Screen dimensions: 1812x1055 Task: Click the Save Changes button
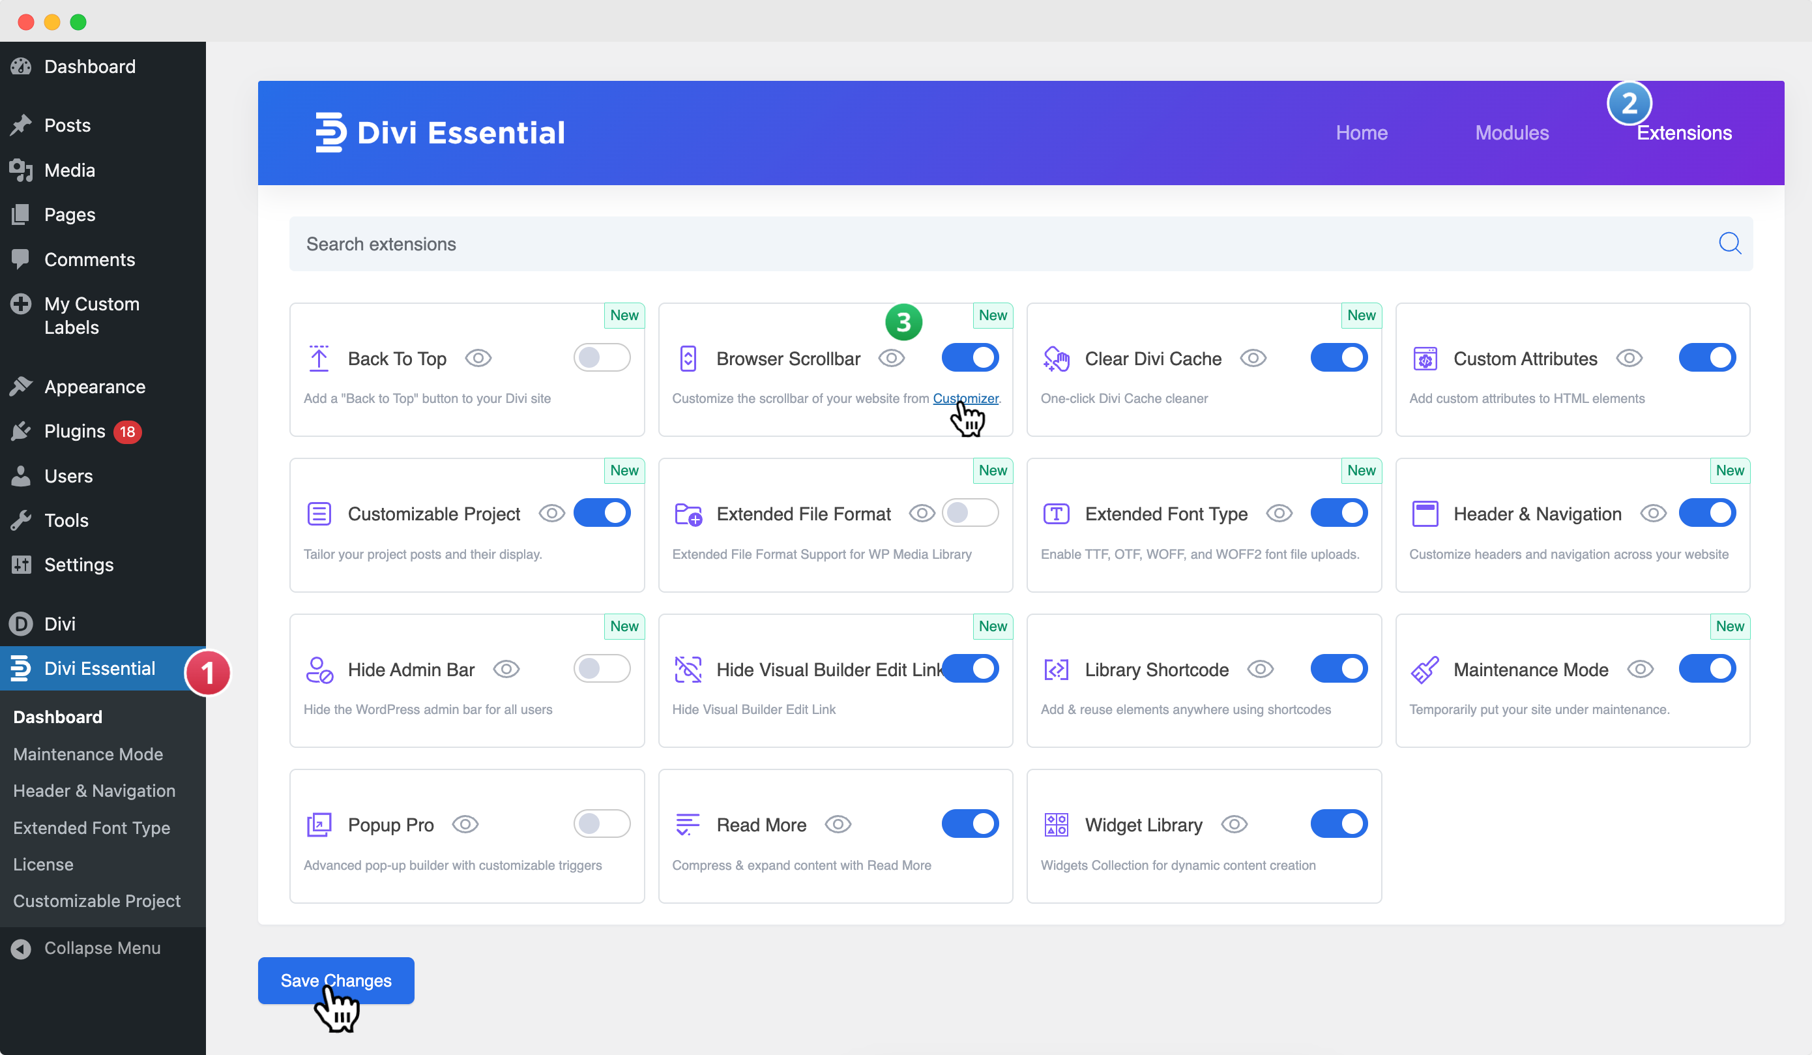[336, 980]
